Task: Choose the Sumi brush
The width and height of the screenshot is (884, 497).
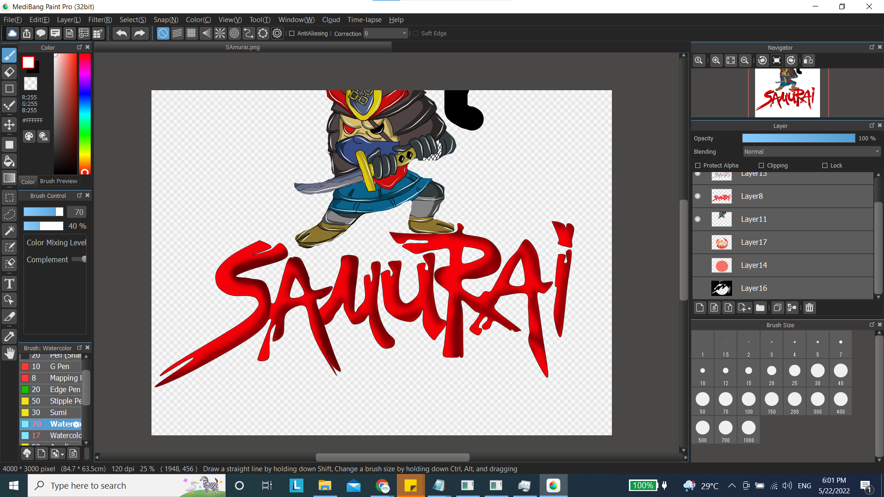Action: point(51,412)
